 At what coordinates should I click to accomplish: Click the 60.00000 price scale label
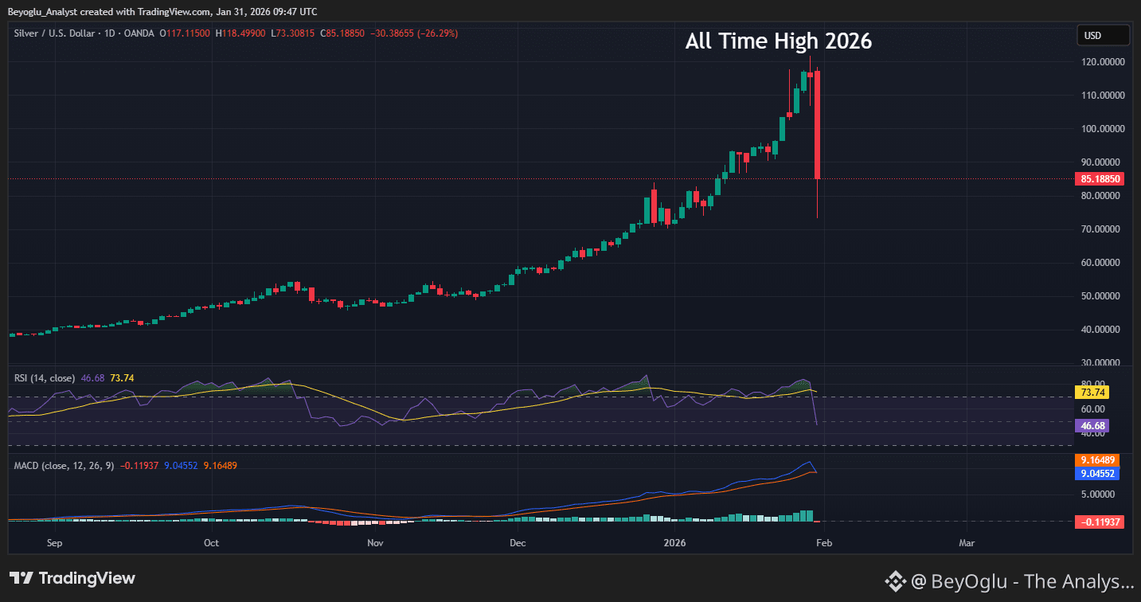coord(1100,263)
